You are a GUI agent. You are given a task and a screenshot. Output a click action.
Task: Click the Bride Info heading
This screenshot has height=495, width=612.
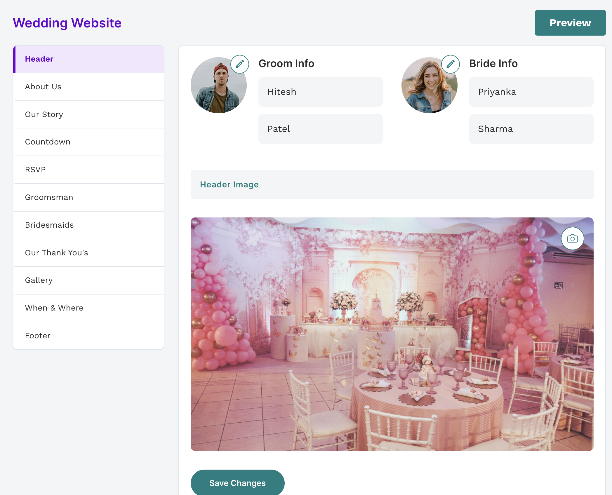tap(493, 63)
